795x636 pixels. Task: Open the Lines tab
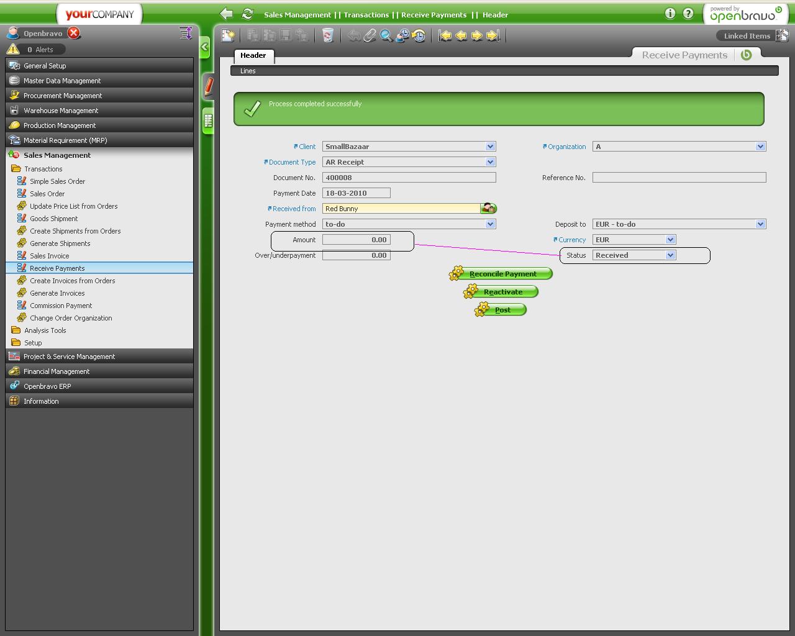tap(248, 71)
